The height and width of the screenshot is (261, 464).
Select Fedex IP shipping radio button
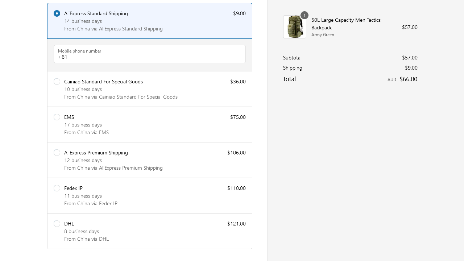coord(57,188)
